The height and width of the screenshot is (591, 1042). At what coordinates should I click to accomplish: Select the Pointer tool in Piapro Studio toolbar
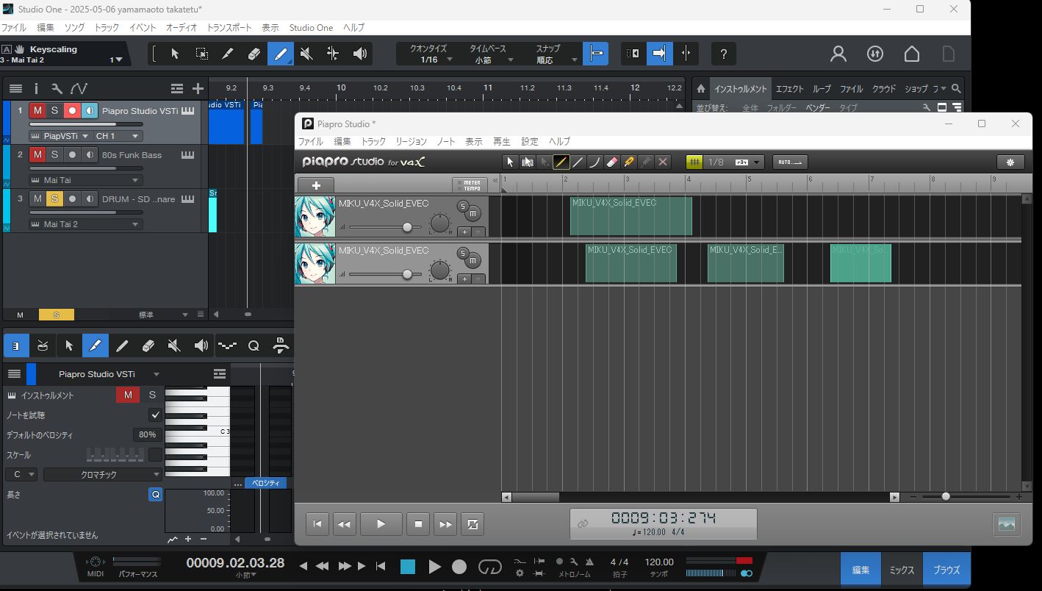[x=511, y=162]
